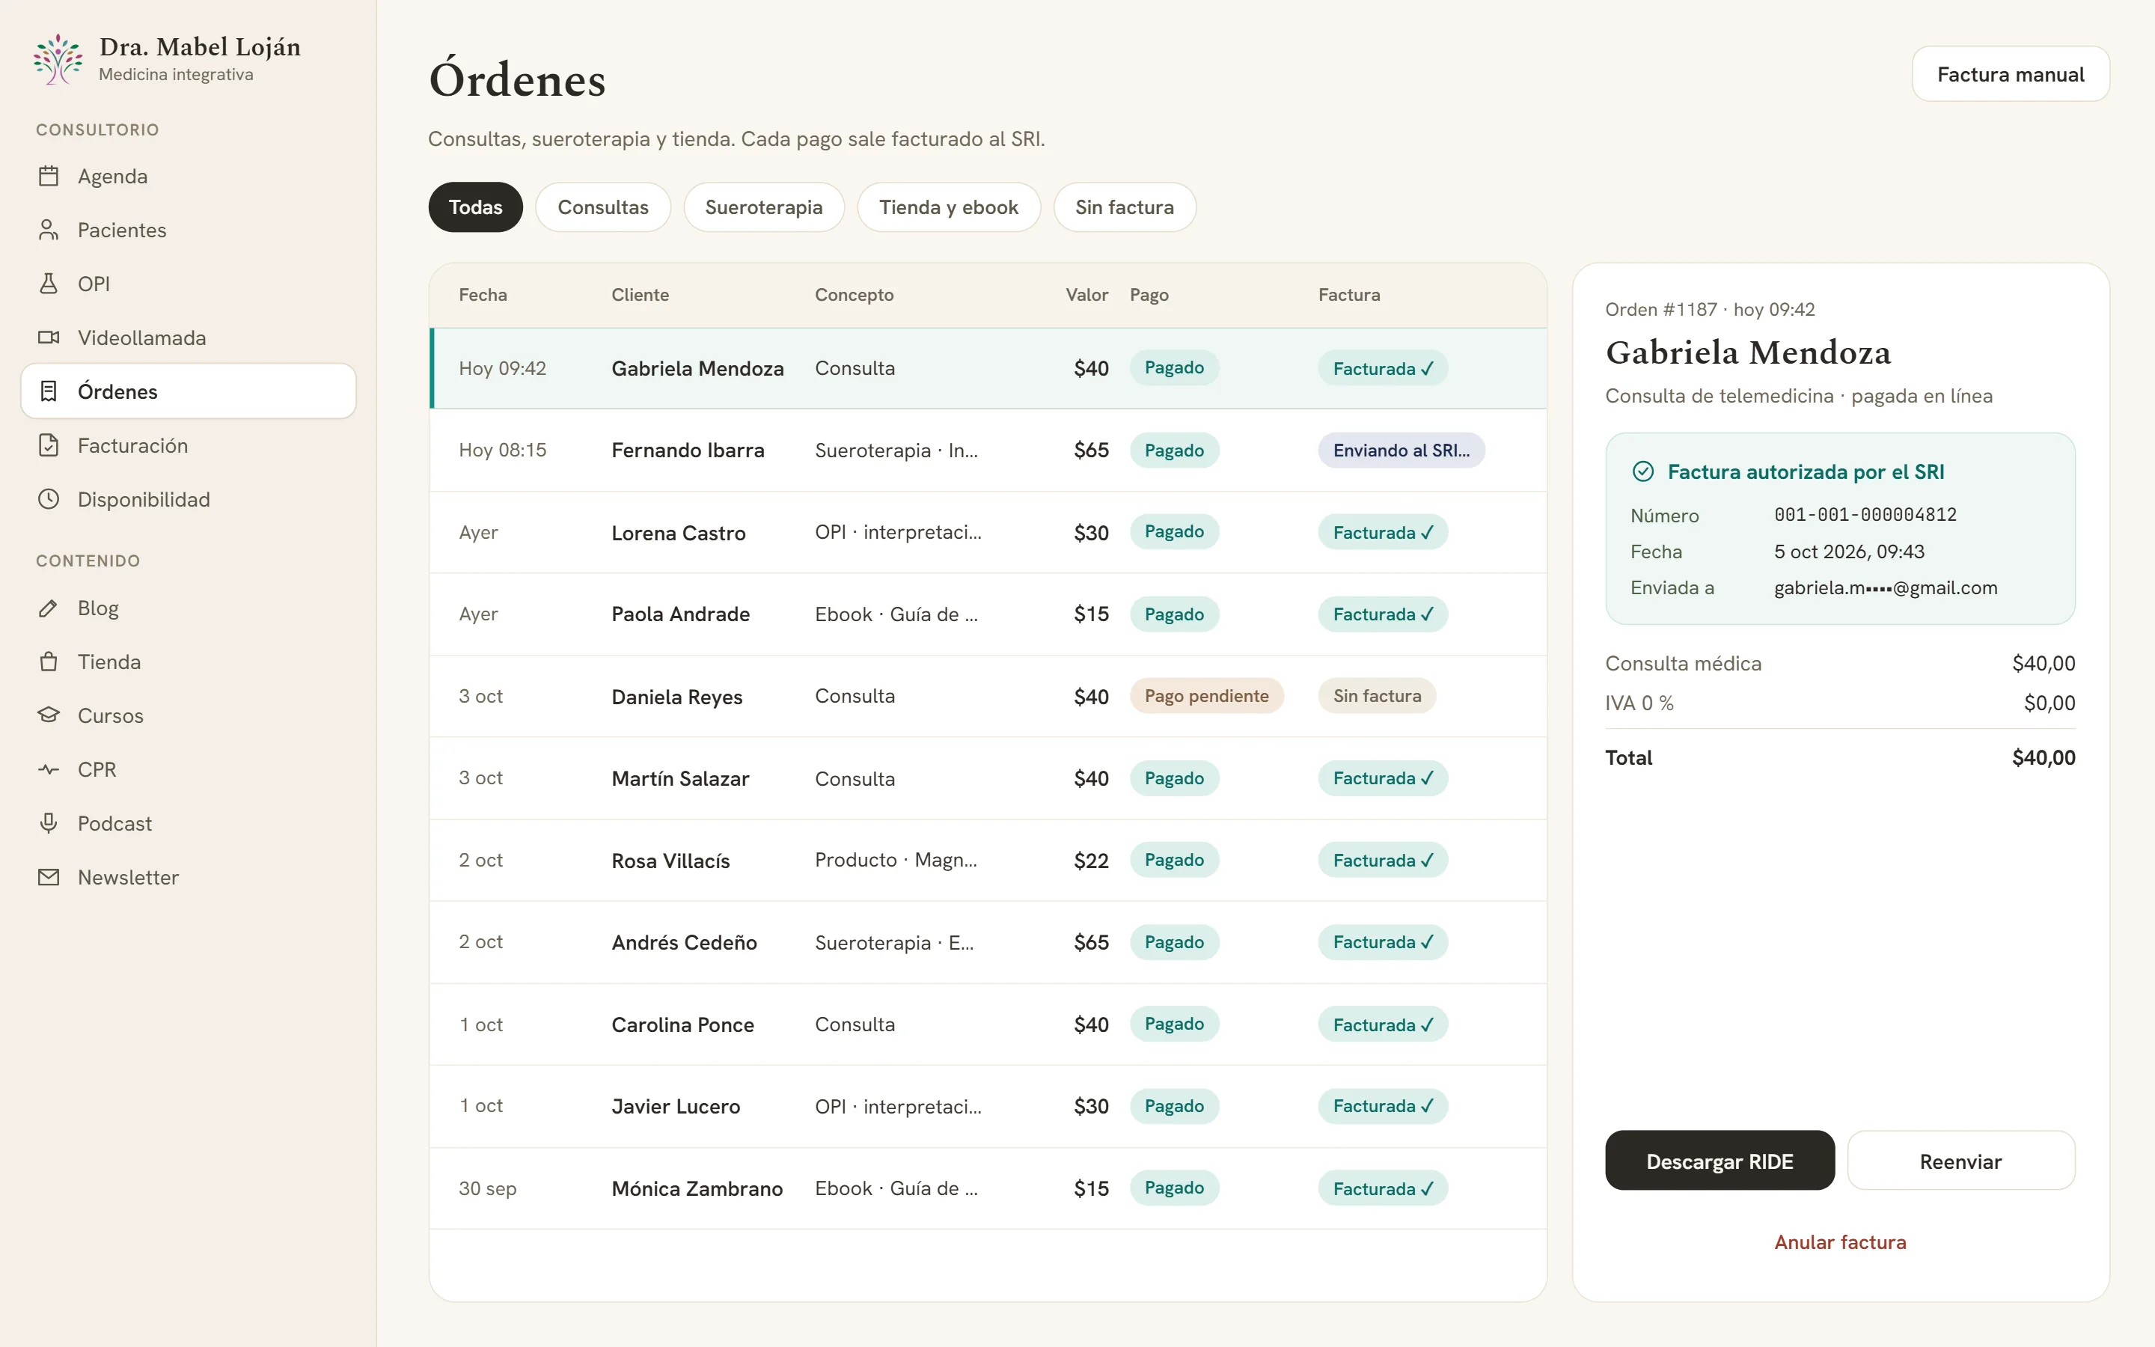Select the Todas filter tab
The image size is (2155, 1347).
point(476,207)
